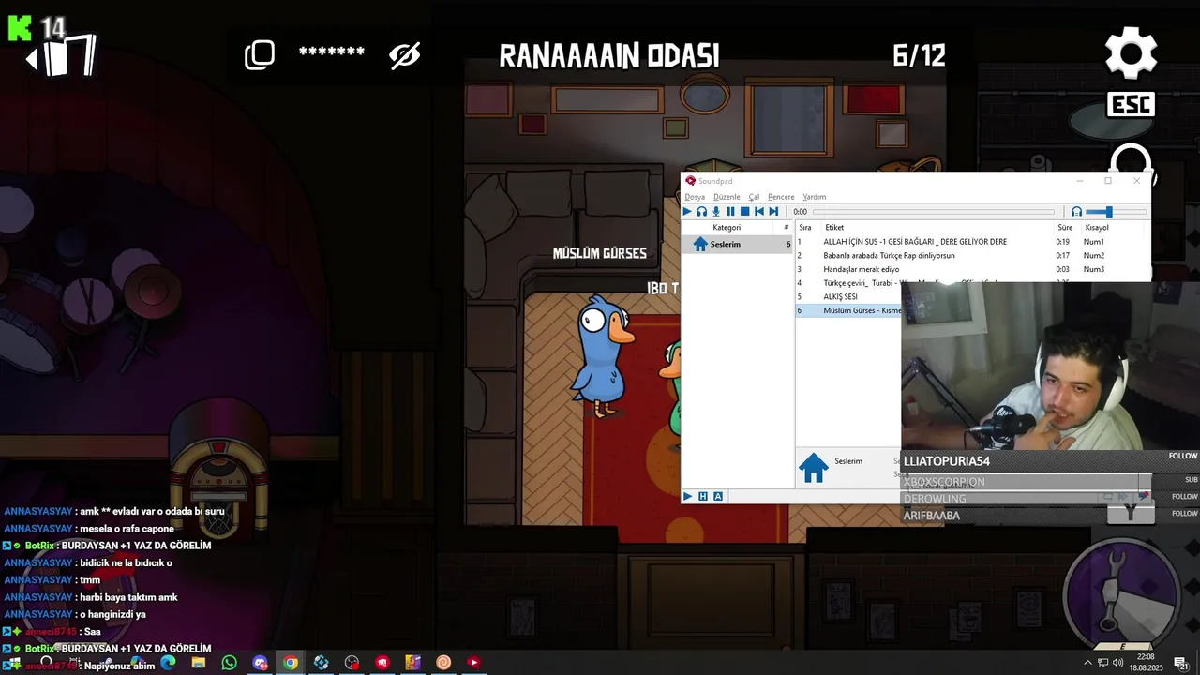Skip to previous sound in Soundpad
1200x675 pixels.
759,212
